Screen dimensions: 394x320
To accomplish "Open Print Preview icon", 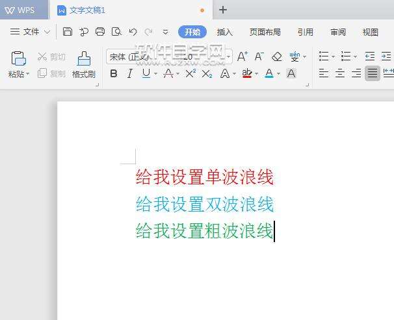I will pyautogui.click(x=116, y=32).
